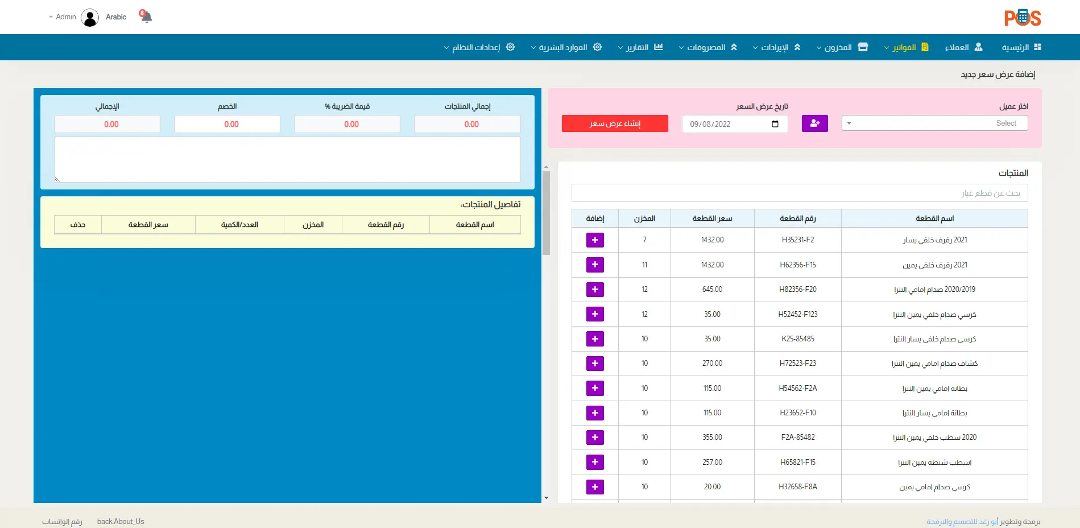This screenshot has height=528, width=1080.
Task: Add part H32658-F8A using plus icon
Action: [x=595, y=487]
